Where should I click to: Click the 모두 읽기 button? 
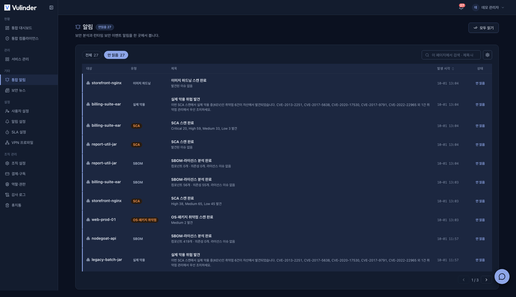[x=483, y=28]
